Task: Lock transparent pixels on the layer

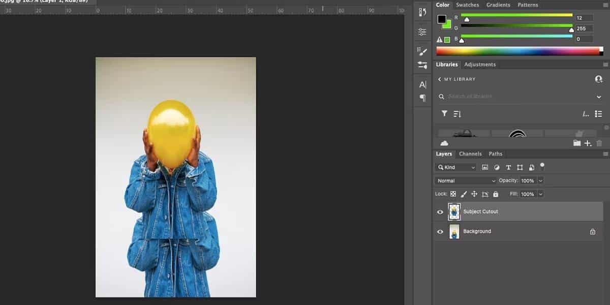Action: click(x=452, y=194)
